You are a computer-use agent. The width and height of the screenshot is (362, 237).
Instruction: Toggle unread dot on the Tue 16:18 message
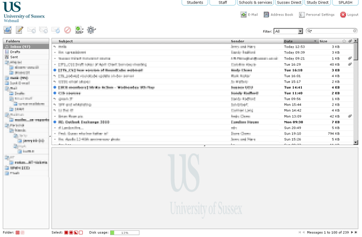(55, 70)
